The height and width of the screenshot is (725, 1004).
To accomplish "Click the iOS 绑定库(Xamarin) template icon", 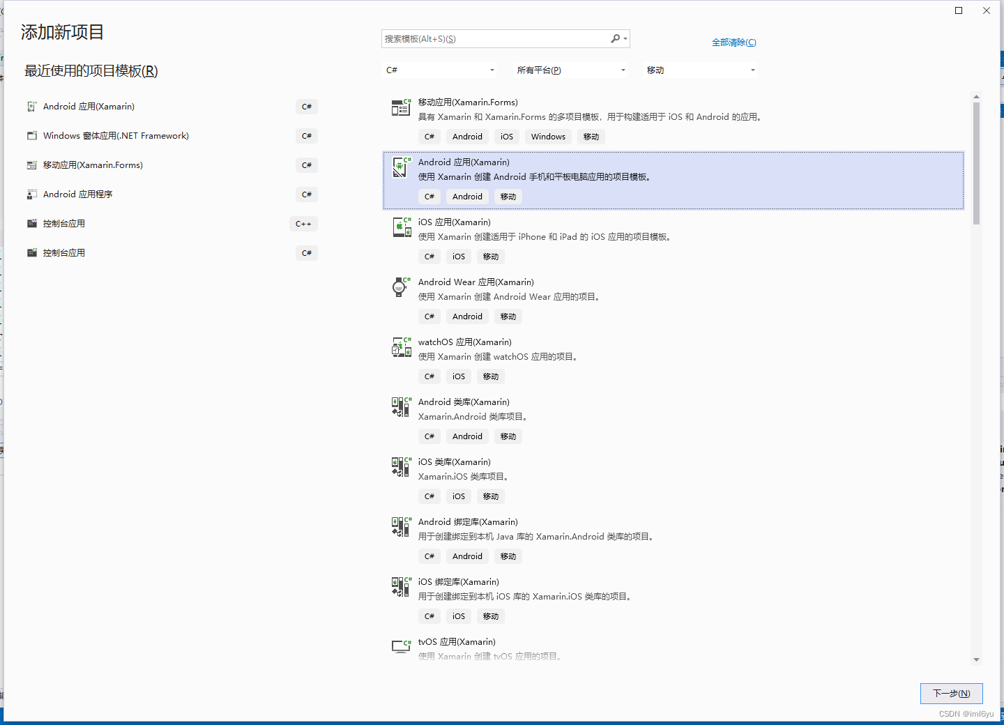I will (401, 587).
